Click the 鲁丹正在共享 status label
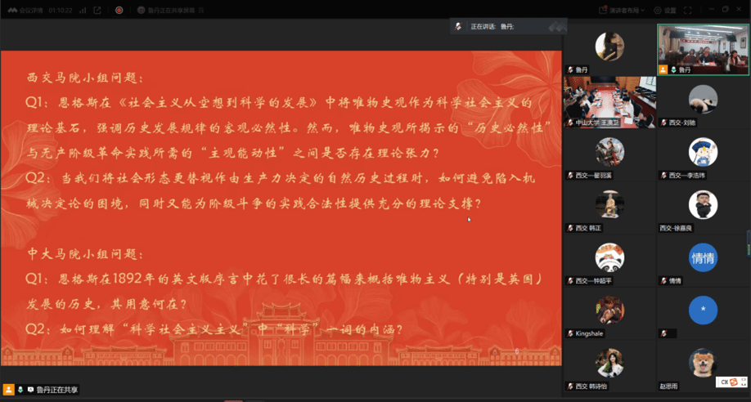This screenshot has height=402, width=751. tap(57, 390)
